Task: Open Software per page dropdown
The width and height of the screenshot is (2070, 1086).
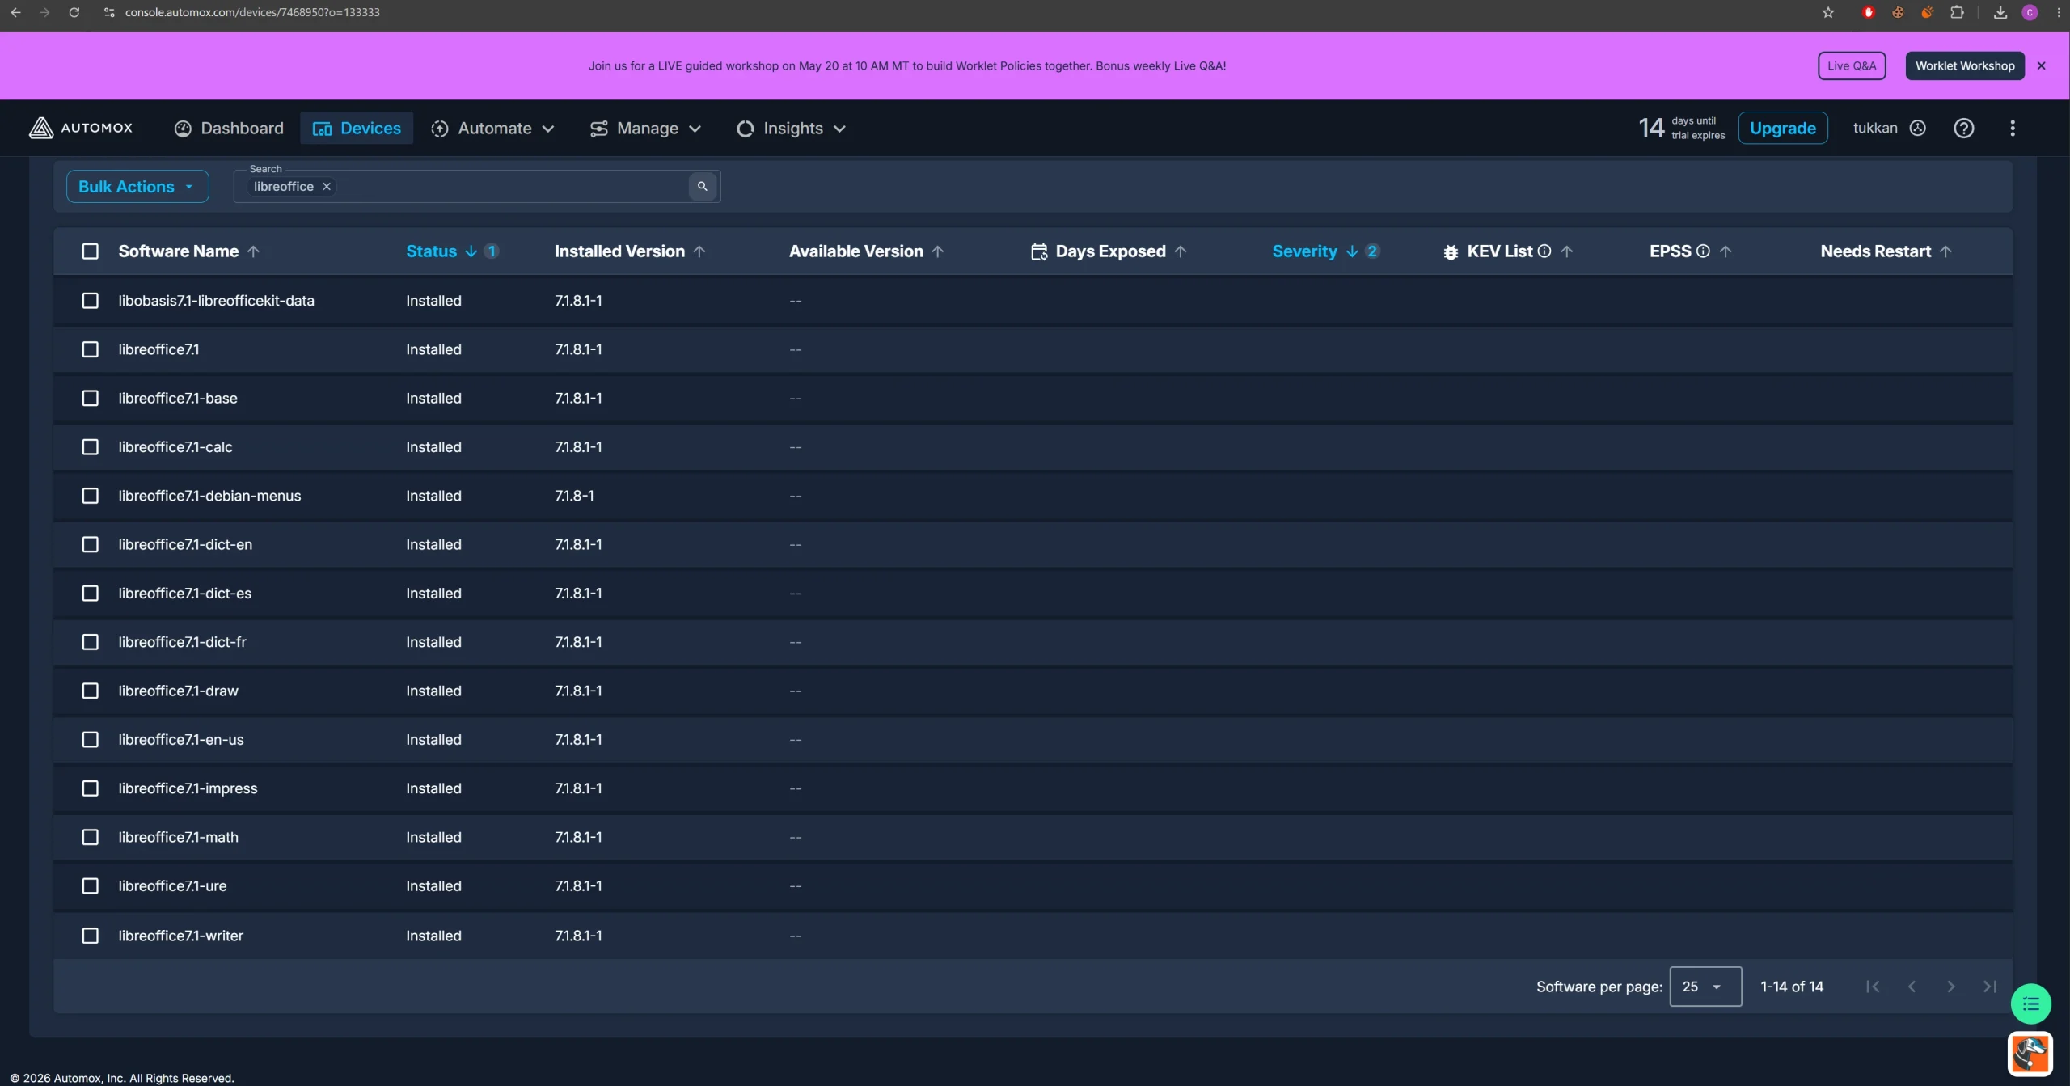Action: 1705,987
